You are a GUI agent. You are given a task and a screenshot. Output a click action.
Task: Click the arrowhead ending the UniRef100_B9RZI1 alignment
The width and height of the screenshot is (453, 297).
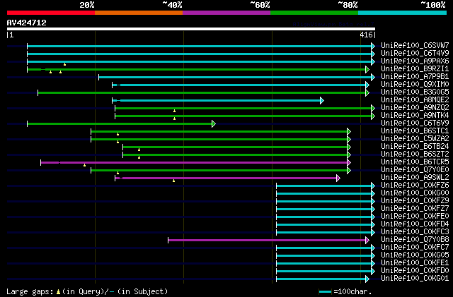click(367, 69)
